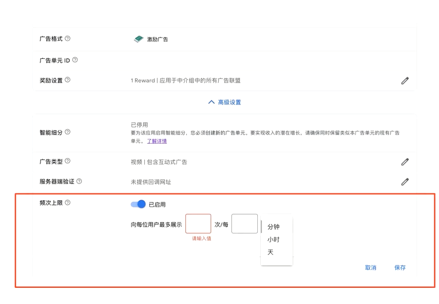Click the 激励广告 label text

157,39
